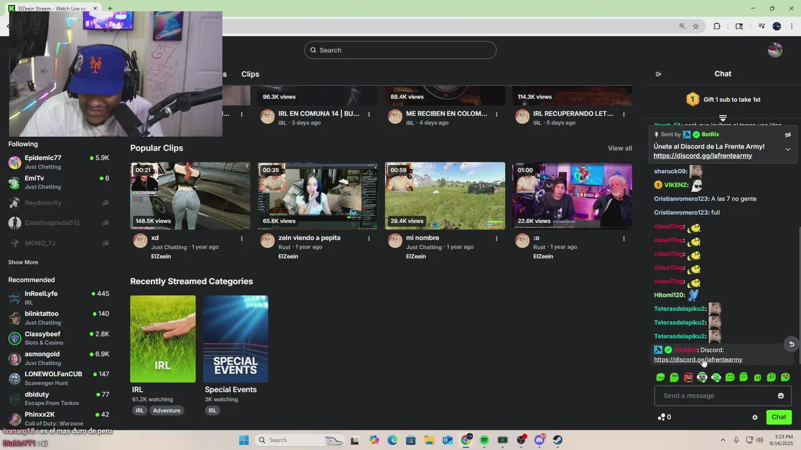Play the 'xd' clip thumbnail
This screenshot has height=450, width=801.
pyautogui.click(x=190, y=196)
